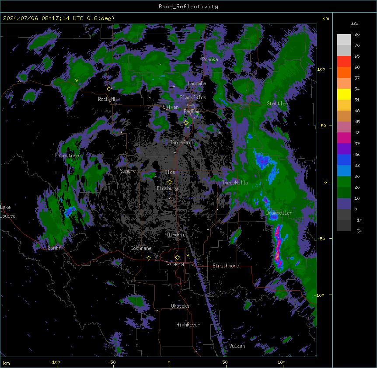
Task: Select the yellow diamond marker between Olds and Didsbury
Action: click(170, 182)
